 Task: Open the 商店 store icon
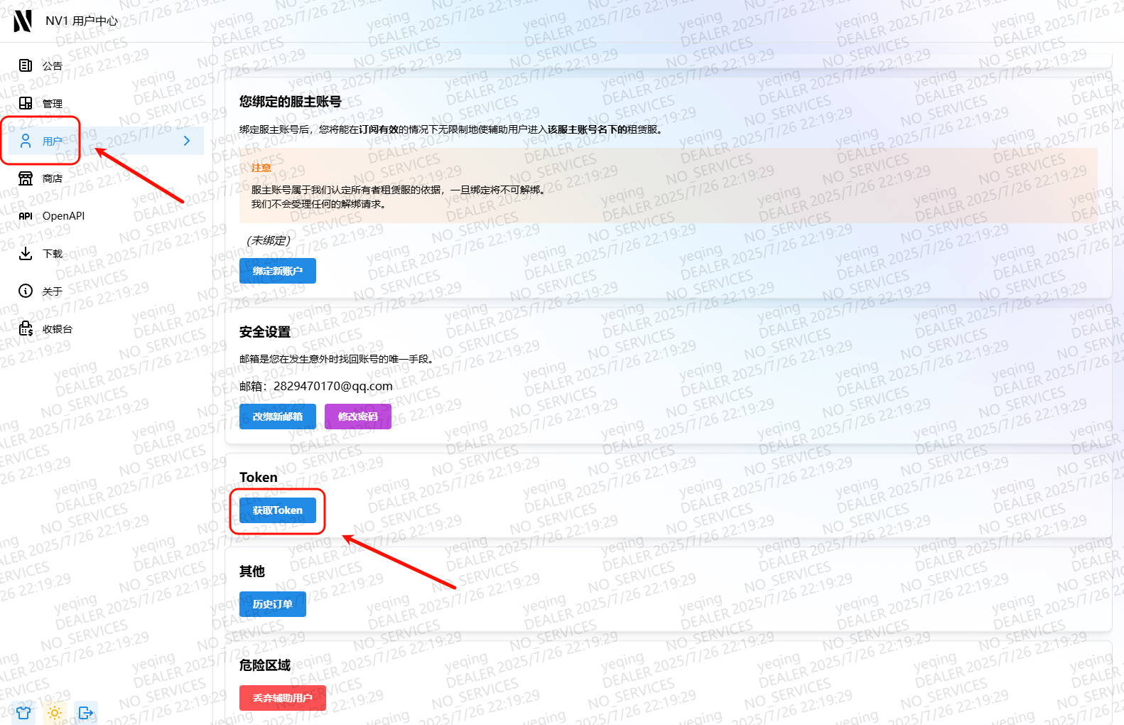coord(26,178)
